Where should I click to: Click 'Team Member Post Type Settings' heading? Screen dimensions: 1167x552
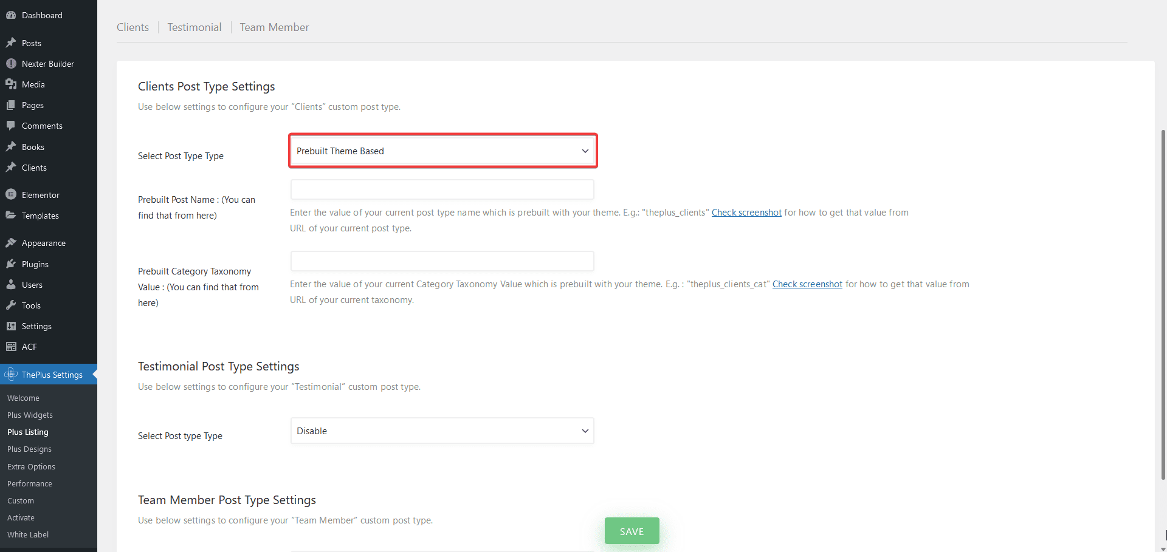[227, 500]
